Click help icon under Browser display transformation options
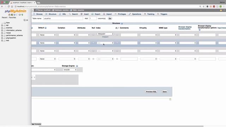The width and height of the screenshot is (226, 127). tap(200, 30)
